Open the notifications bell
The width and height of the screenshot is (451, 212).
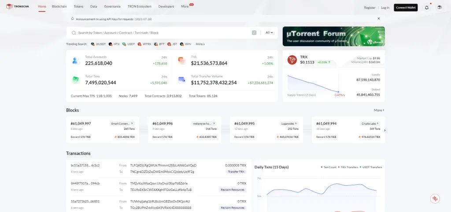(426, 7)
